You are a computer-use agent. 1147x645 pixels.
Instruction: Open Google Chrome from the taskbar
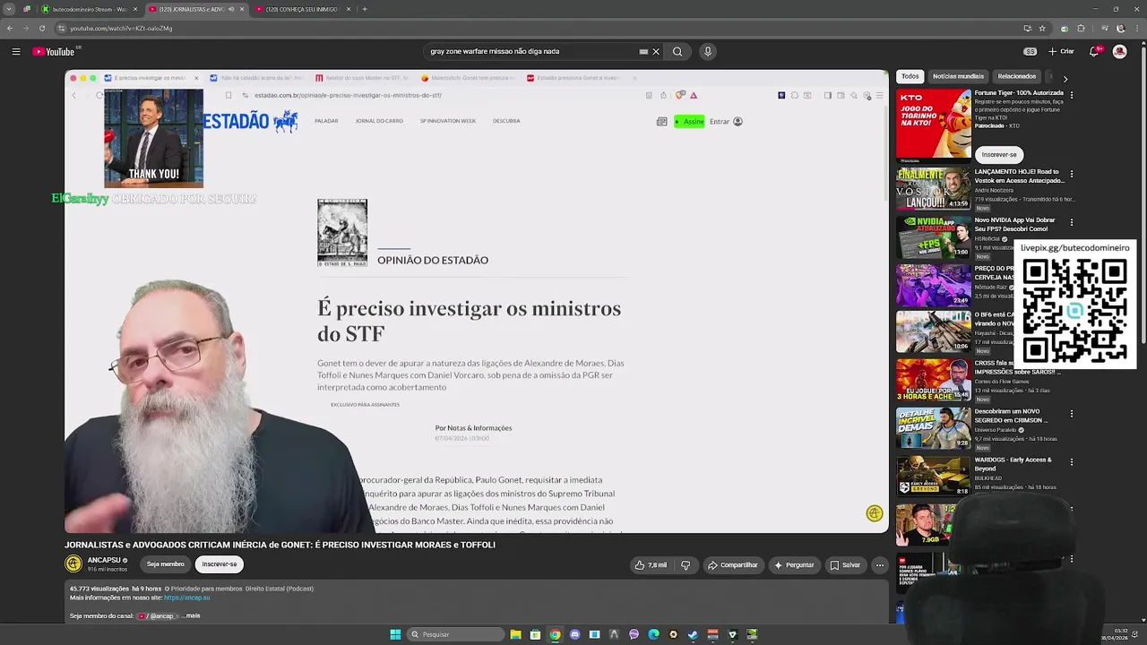(x=555, y=634)
